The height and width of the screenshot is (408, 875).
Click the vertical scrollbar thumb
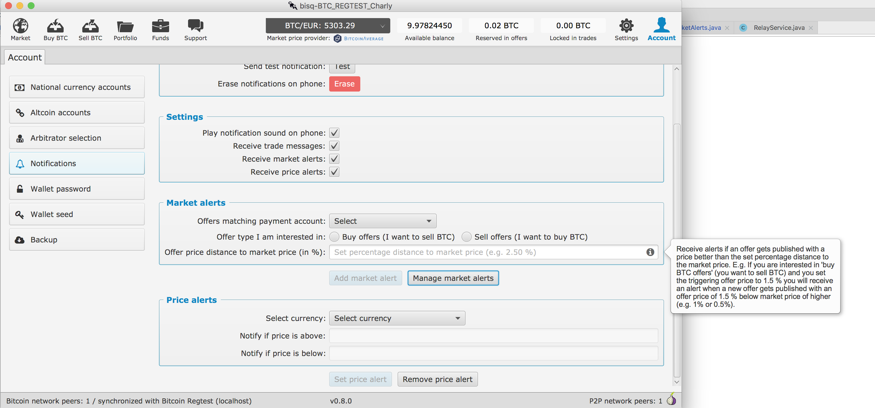tap(677, 251)
